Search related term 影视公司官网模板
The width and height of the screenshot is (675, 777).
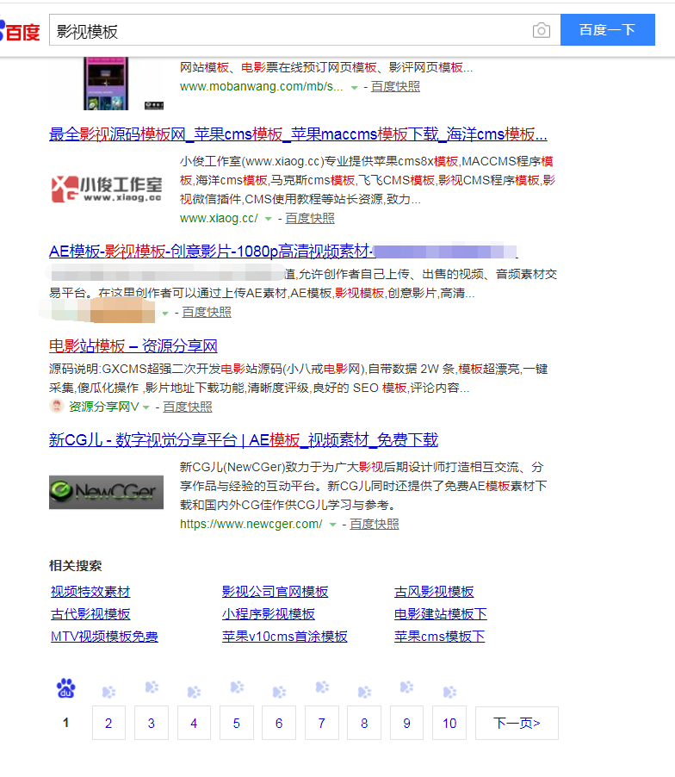pyautogui.click(x=276, y=591)
